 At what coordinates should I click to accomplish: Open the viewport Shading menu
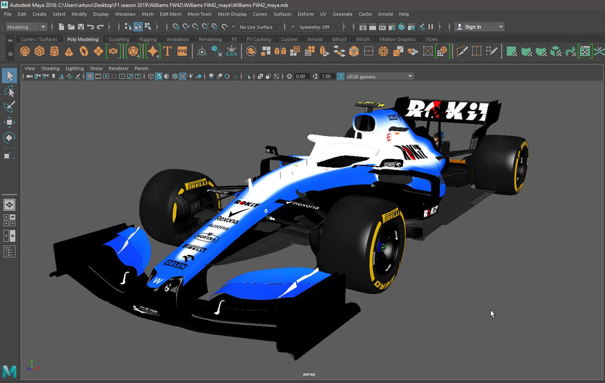coord(50,68)
